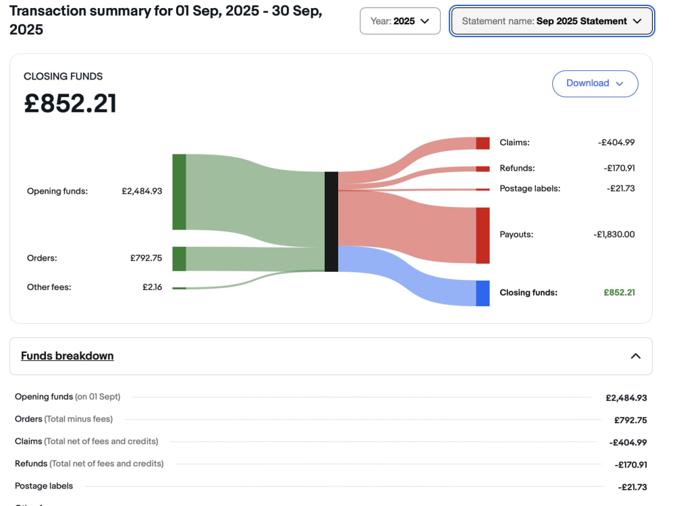The width and height of the screenshot is (675, 506).
Task: Collapse the Funds breakdown section chevron
Action: [635, 356]
